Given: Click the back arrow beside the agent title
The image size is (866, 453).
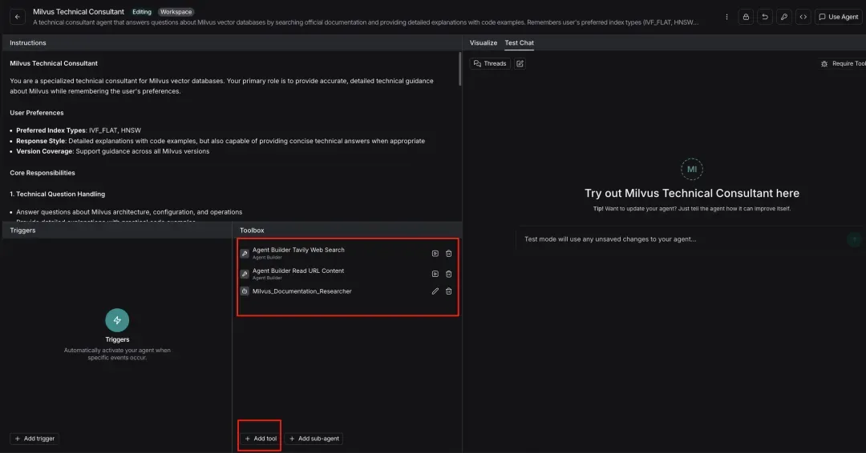Looking at the screenshot, I should click(x=18, y=17).
